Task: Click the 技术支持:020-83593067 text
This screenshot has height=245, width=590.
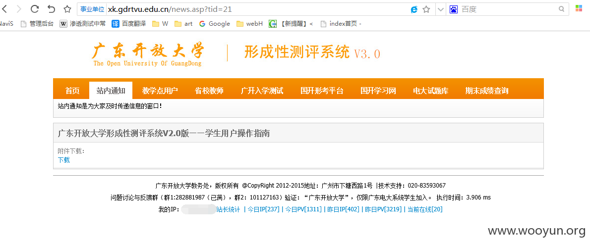Action: (412, 186)
